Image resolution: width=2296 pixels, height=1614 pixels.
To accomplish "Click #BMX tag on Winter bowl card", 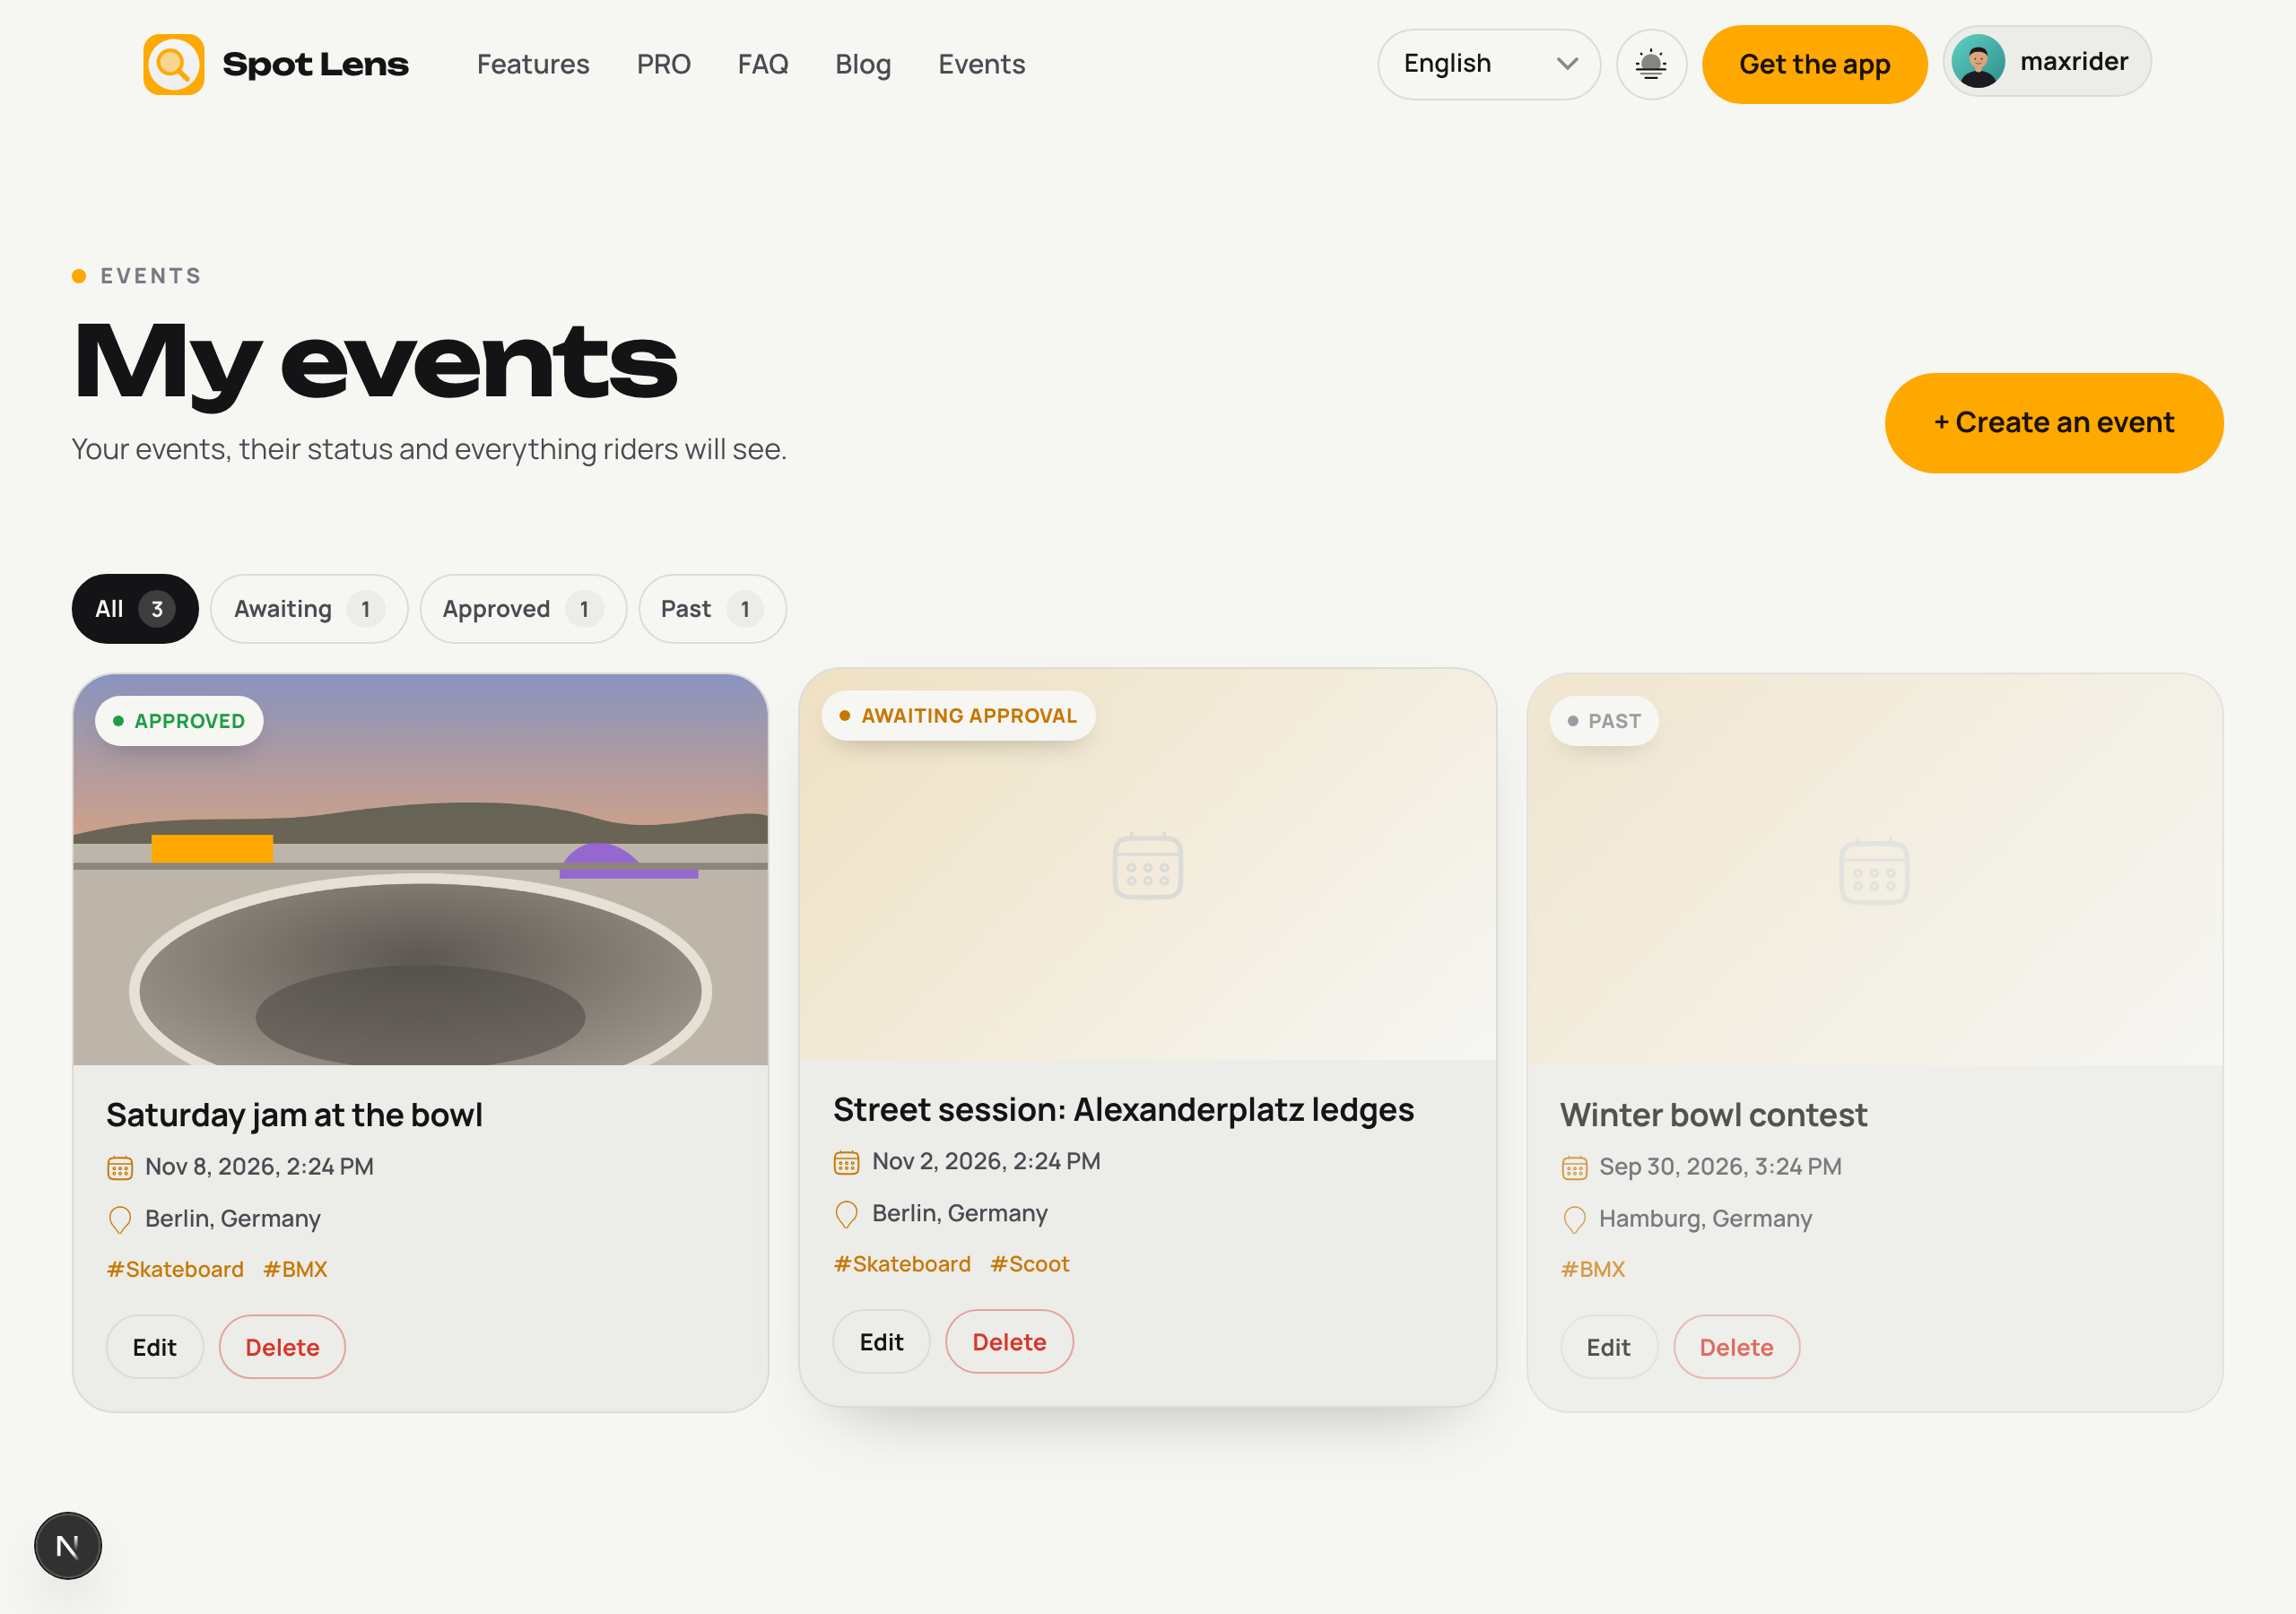I will [x=1593, y=1270].
